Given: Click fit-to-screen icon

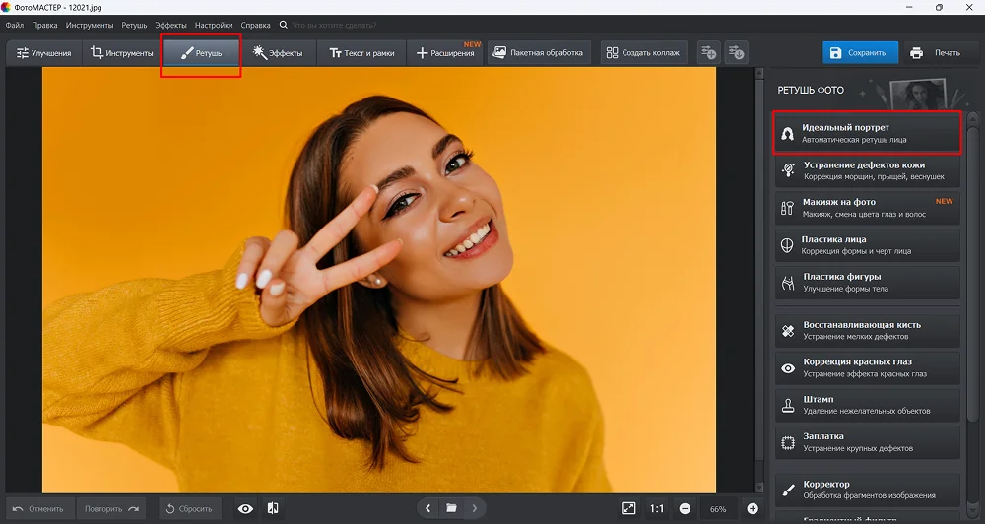Looking at the screenshot, I should tap(628, 508).
